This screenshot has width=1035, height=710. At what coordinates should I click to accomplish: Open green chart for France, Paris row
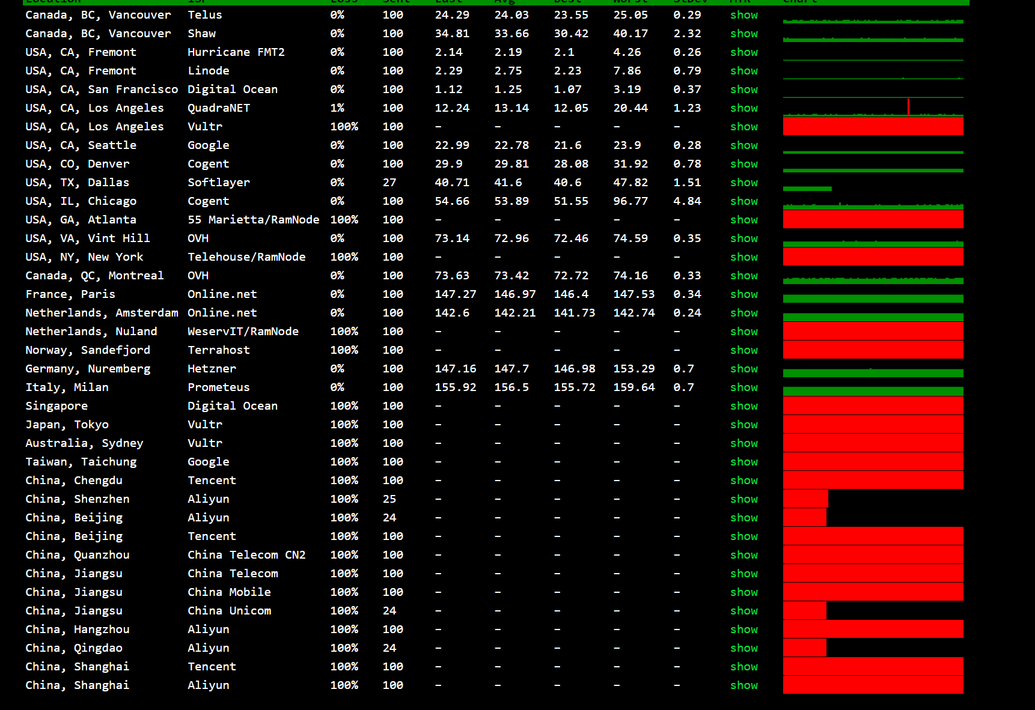coord(873,299)
